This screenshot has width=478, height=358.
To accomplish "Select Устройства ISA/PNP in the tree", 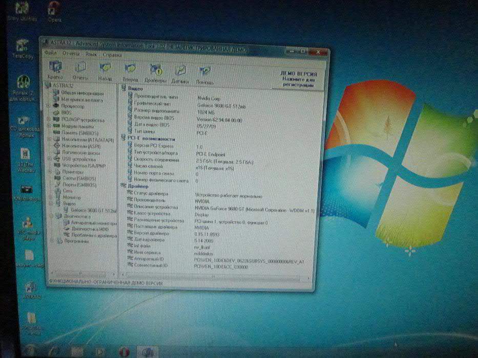I will pyautogui.click(x=84, y=166).
